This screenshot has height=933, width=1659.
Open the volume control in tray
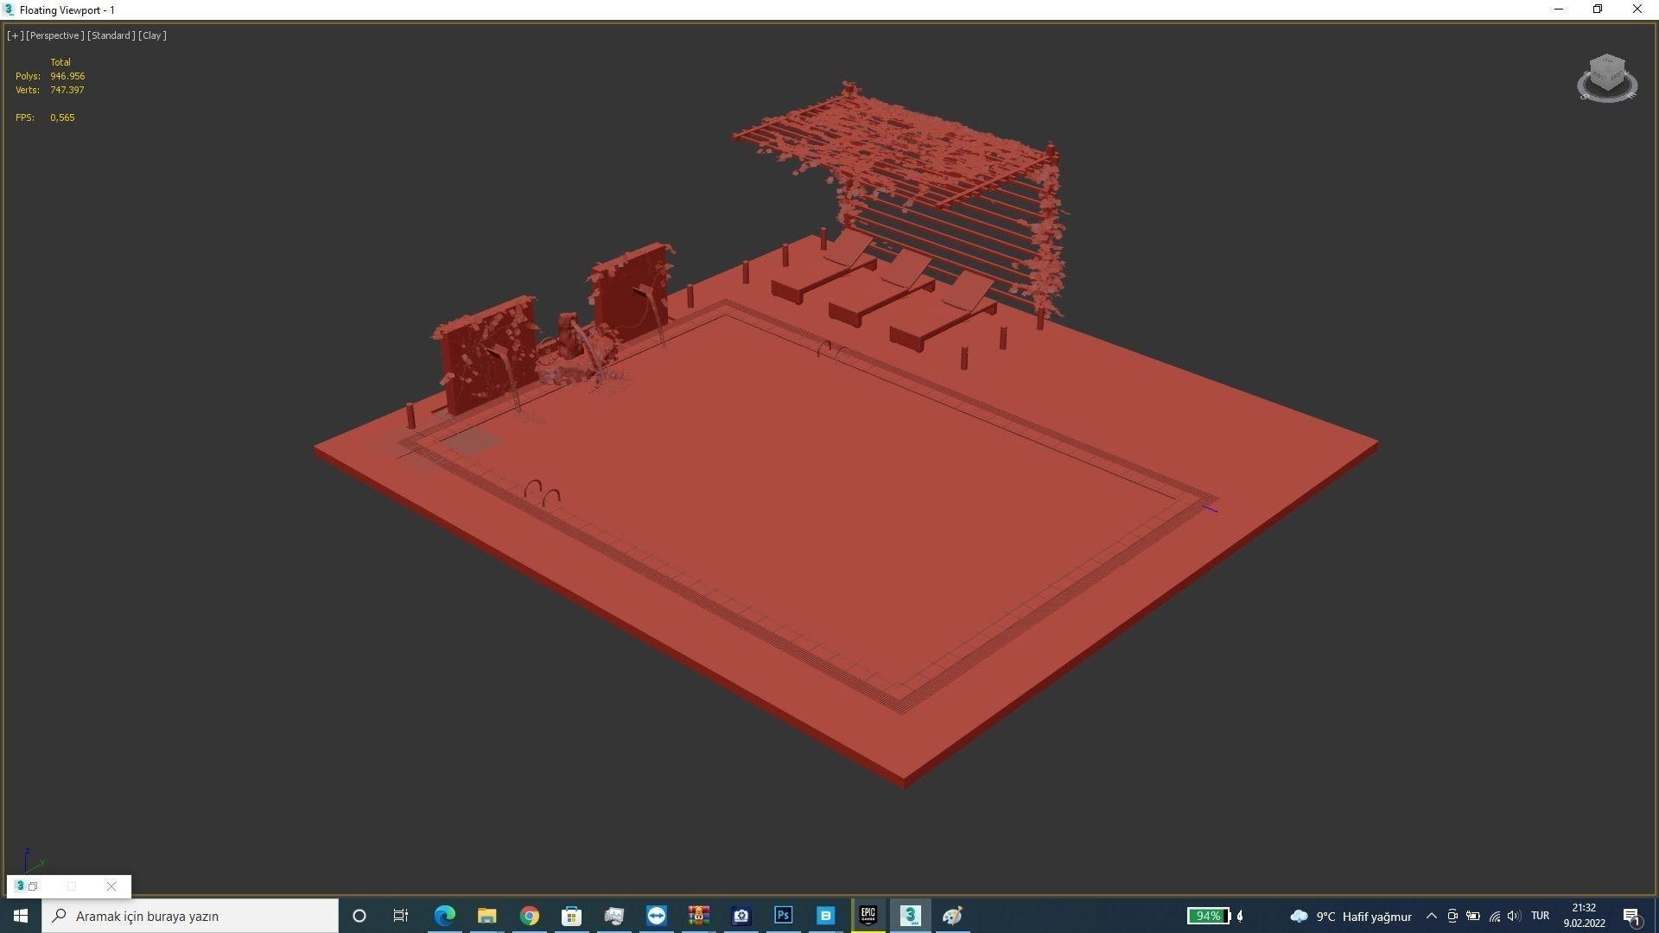(x=1513, y=916)
